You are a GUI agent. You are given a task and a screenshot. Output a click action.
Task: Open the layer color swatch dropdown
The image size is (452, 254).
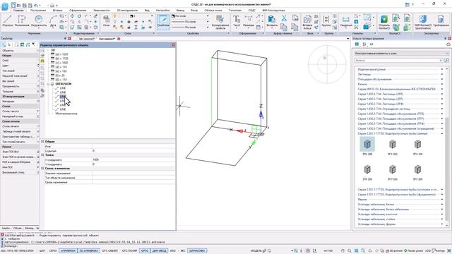pos(141,16)
